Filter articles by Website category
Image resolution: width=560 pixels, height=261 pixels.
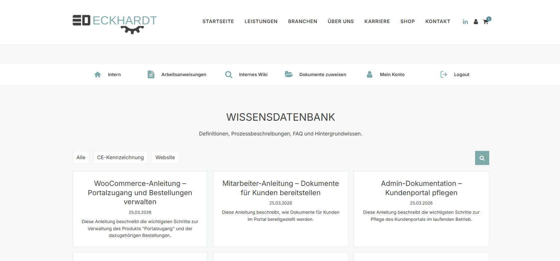pos(165,157)
